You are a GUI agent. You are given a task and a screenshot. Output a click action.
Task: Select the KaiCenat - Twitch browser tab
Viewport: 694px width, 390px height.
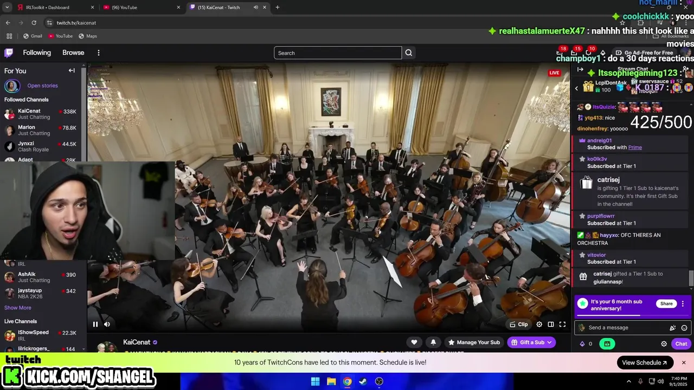click(x=228, y=7)
